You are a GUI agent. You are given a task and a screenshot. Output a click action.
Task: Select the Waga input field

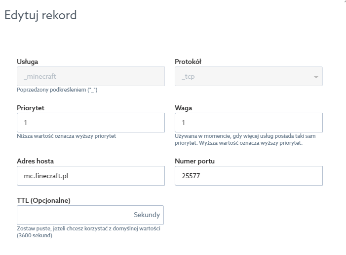click(248, 123)
